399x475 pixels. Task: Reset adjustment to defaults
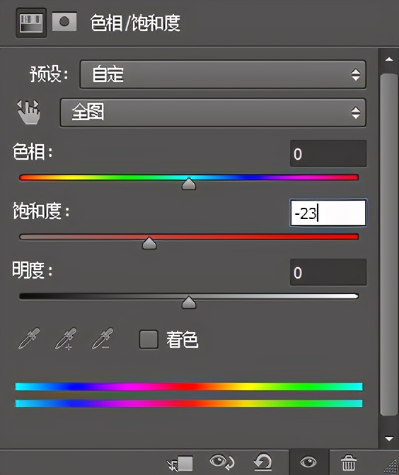(x=263, y=462)
